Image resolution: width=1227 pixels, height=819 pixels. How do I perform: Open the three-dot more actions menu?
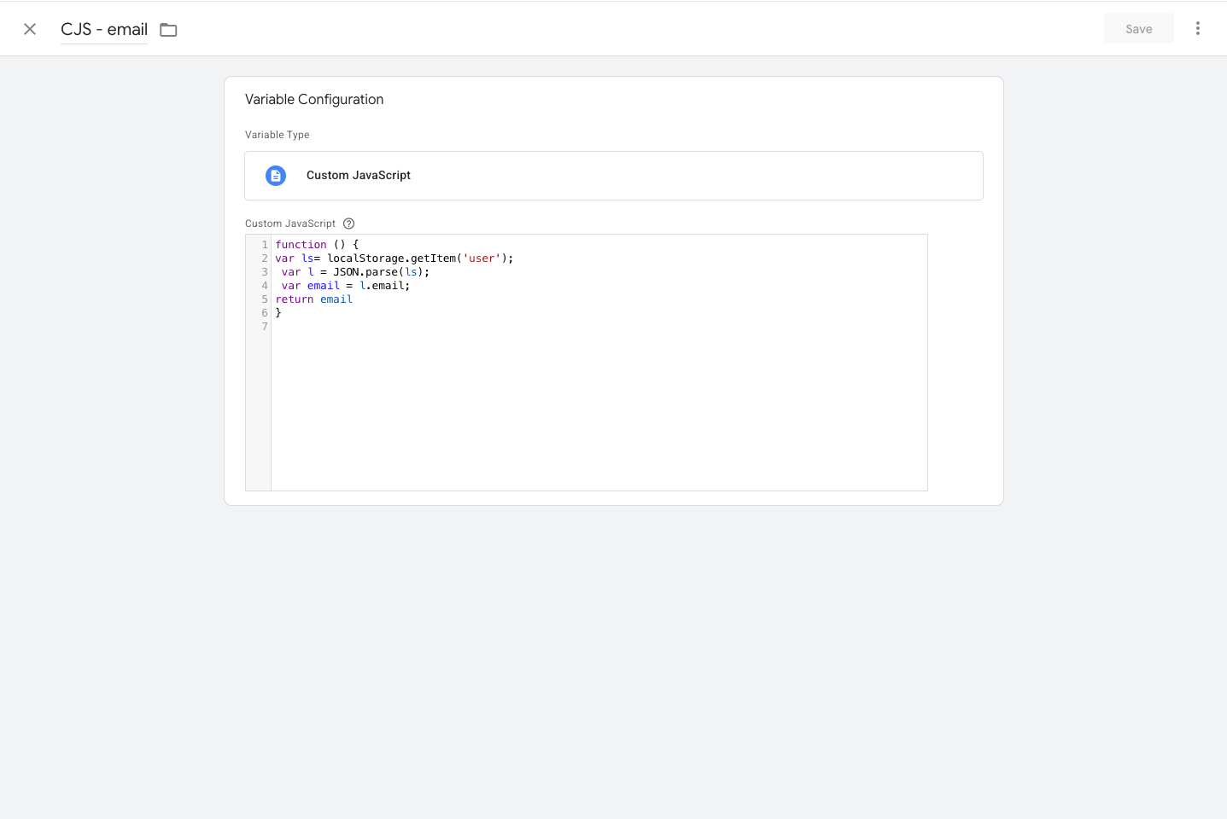pyautogui.click(x=1198, y=29)
